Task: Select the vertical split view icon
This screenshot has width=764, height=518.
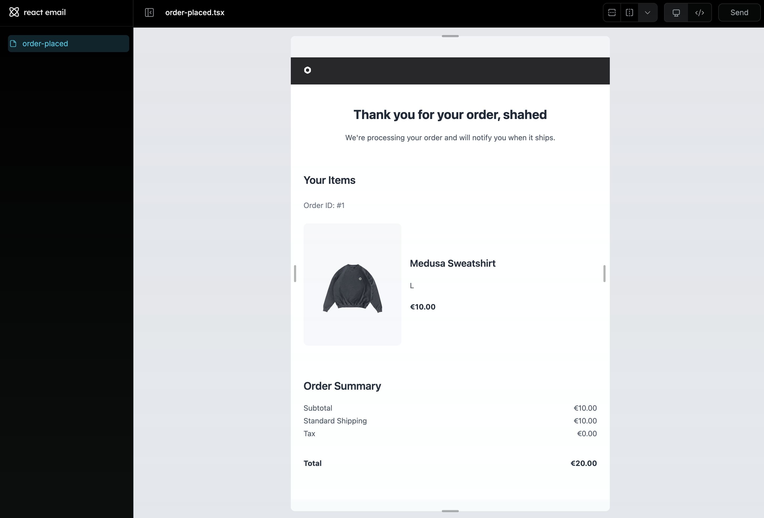Action: click(629, 12)
